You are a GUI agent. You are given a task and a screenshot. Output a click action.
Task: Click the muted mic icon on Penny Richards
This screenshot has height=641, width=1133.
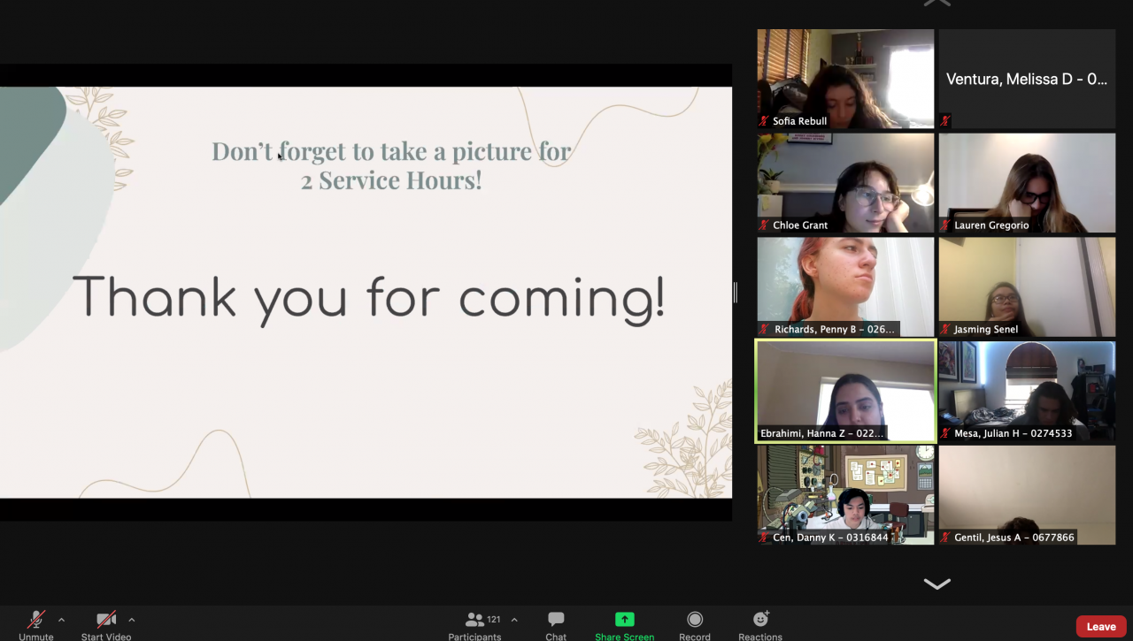(765, 329)
